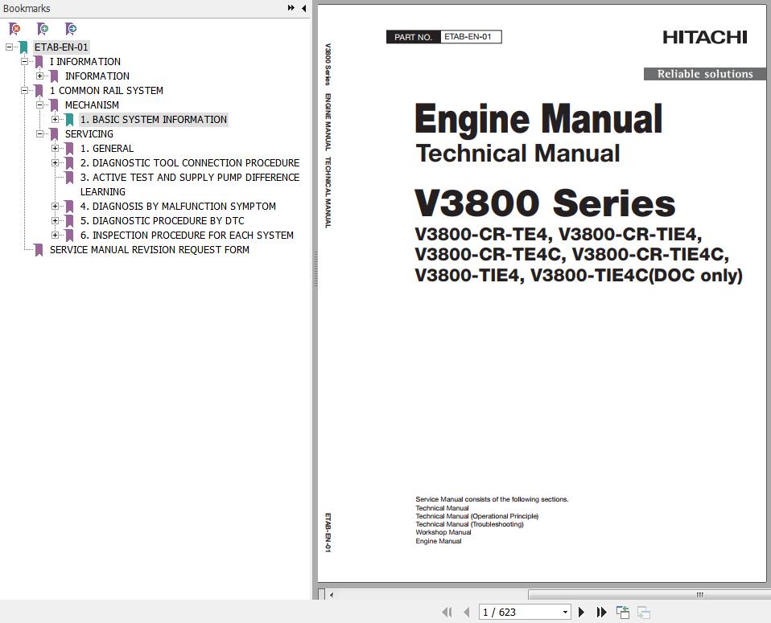Click the horizontal scrollbar thumb under the page

(x=649, y=595)
